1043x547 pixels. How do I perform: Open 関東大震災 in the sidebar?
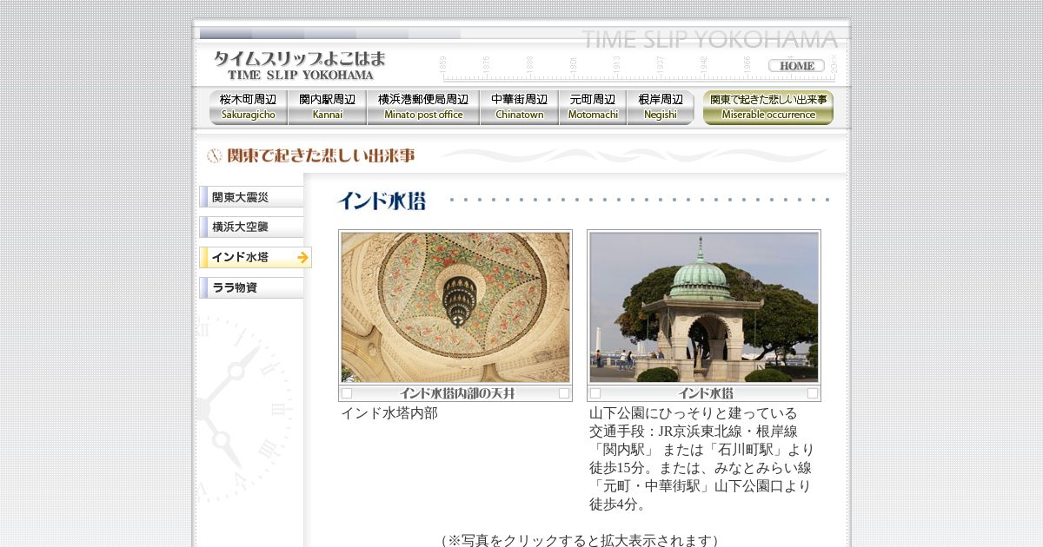(x=252, y=197)
